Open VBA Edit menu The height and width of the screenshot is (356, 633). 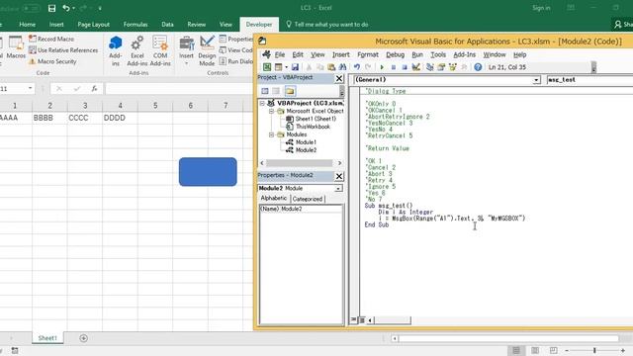click(298, 54)
